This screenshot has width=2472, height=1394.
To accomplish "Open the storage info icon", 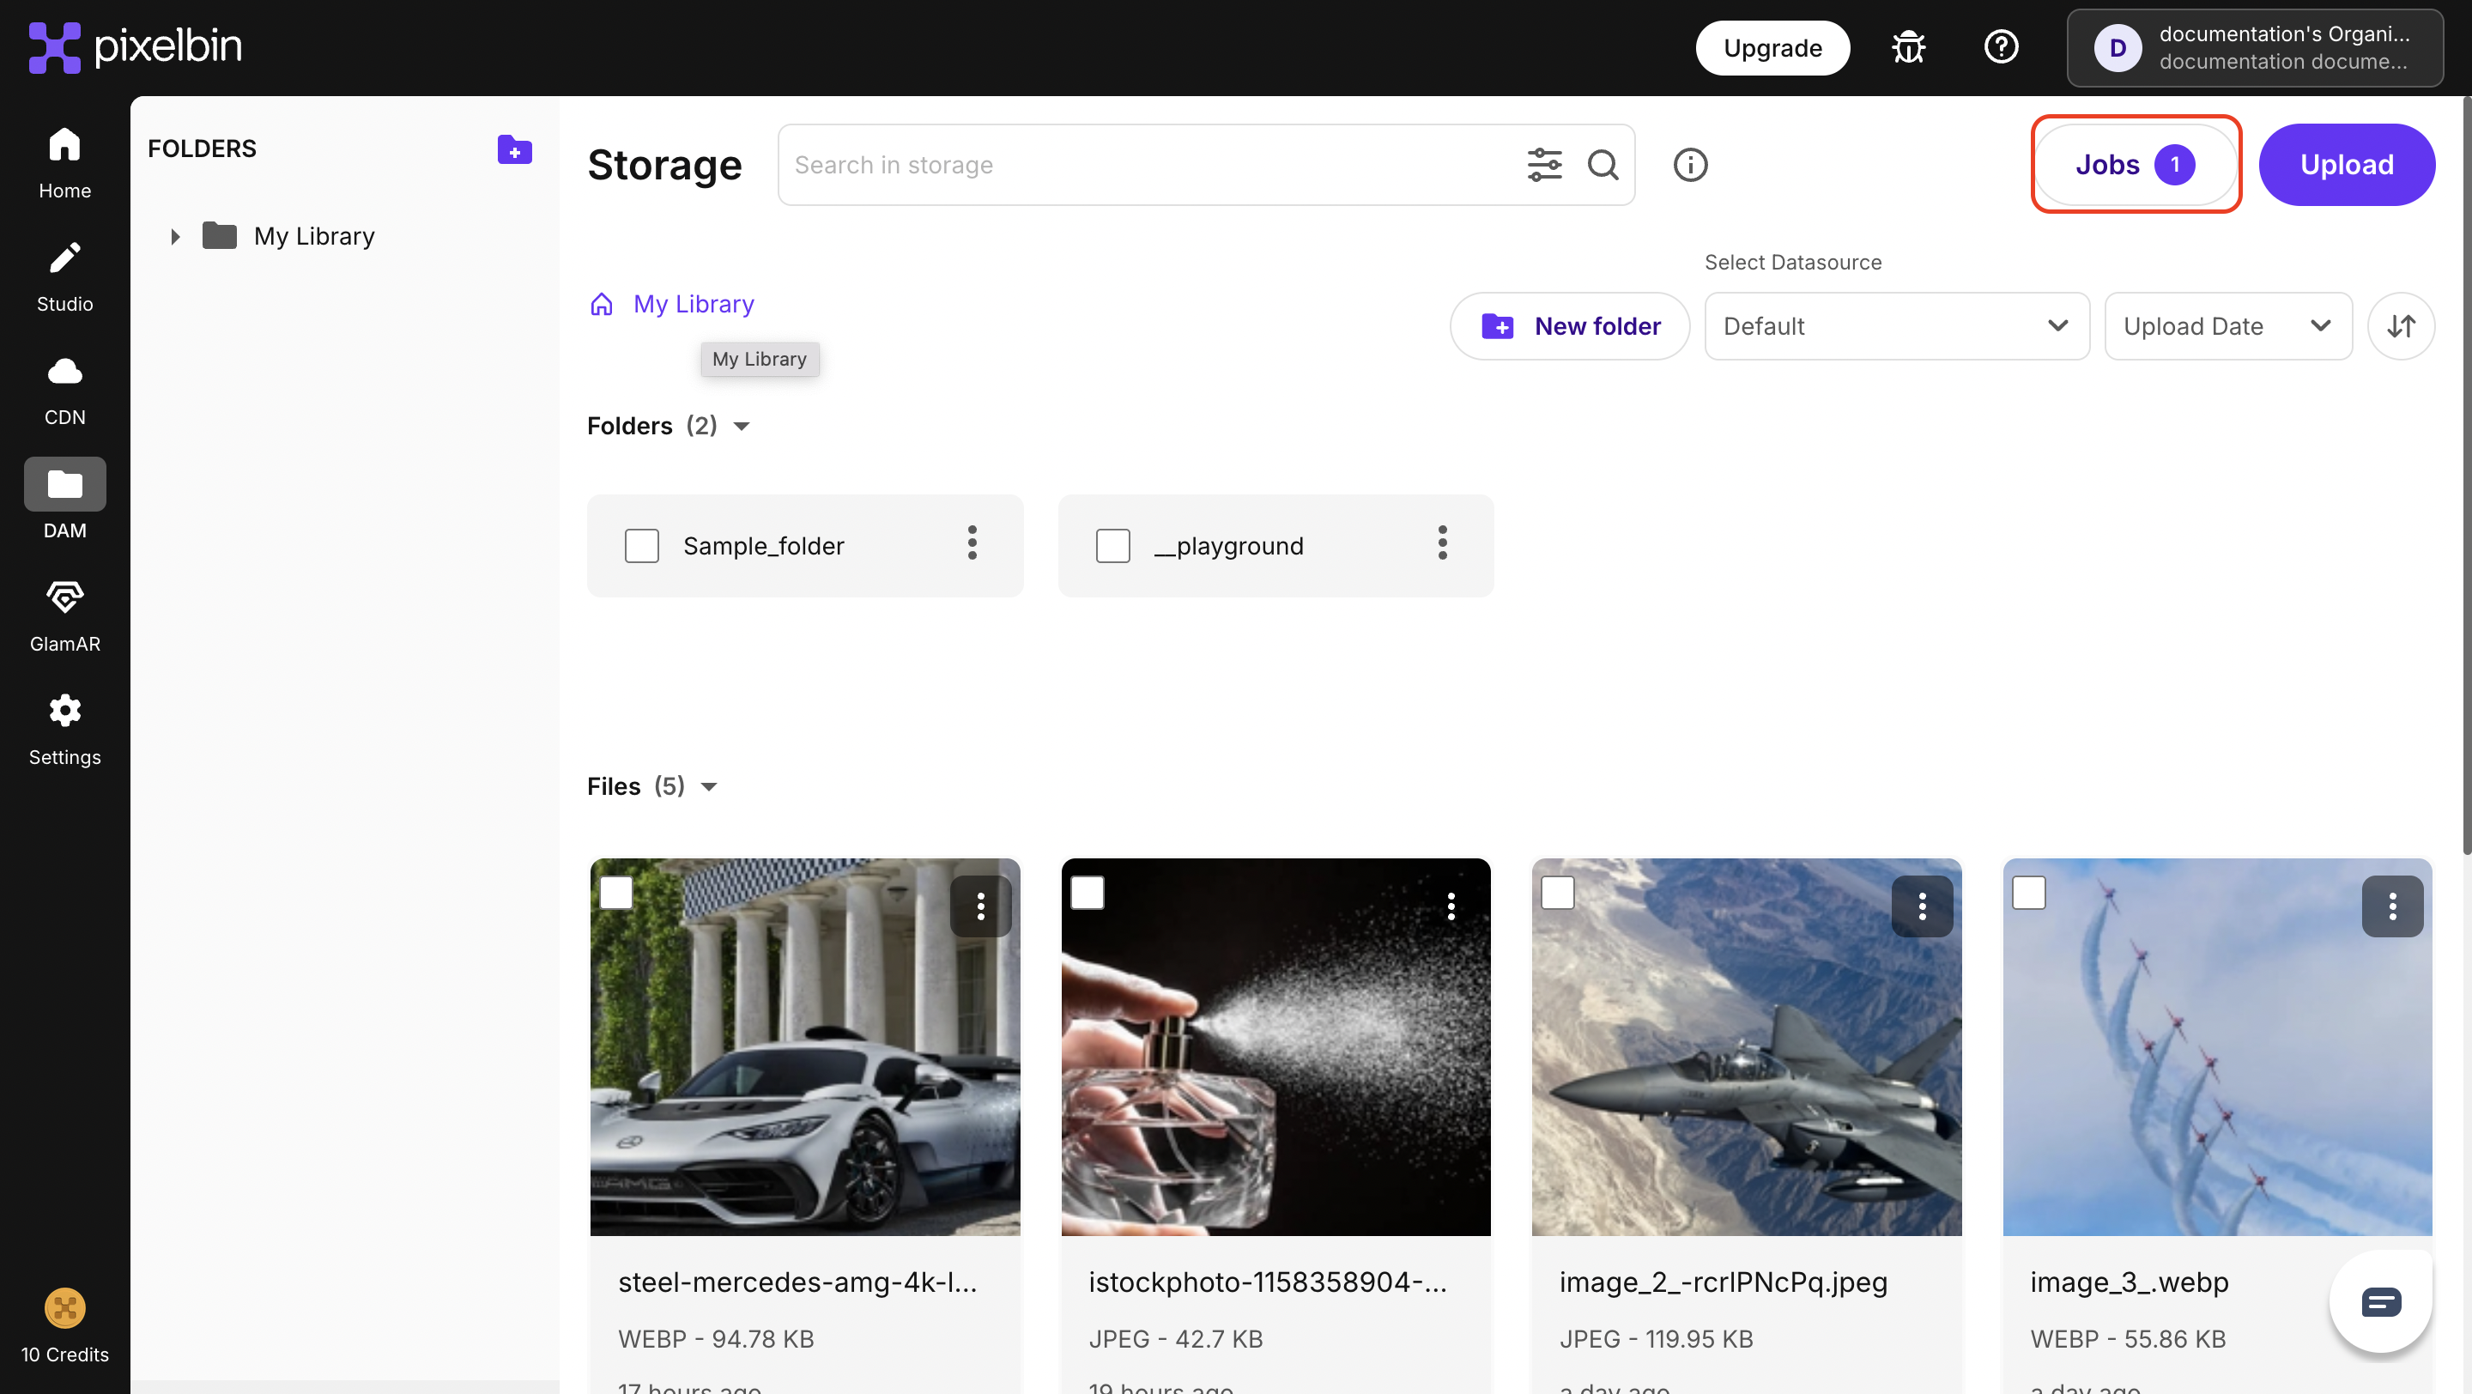I will pyautogui.click(x=1690, y=164).
